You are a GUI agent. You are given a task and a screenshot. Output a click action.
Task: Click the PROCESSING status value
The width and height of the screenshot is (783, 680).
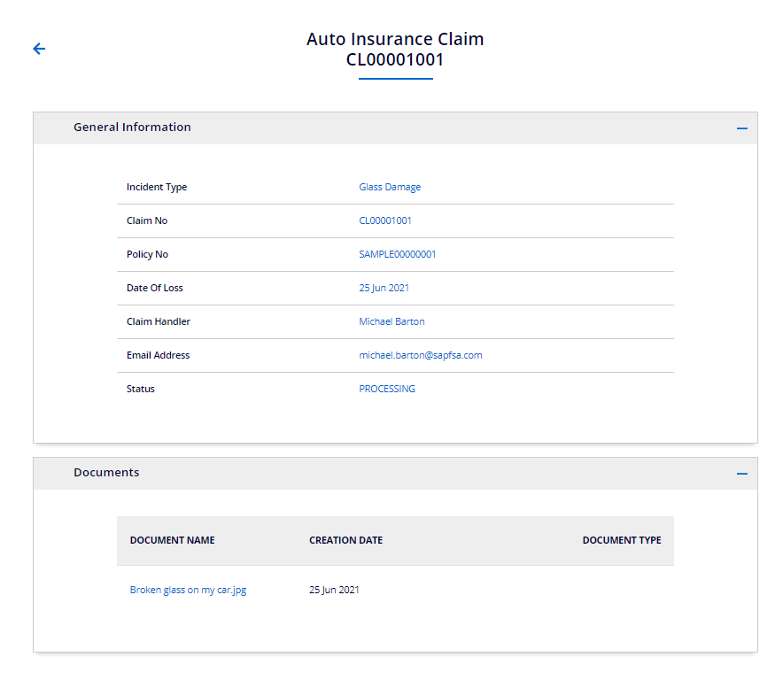(x=386, y=389)
